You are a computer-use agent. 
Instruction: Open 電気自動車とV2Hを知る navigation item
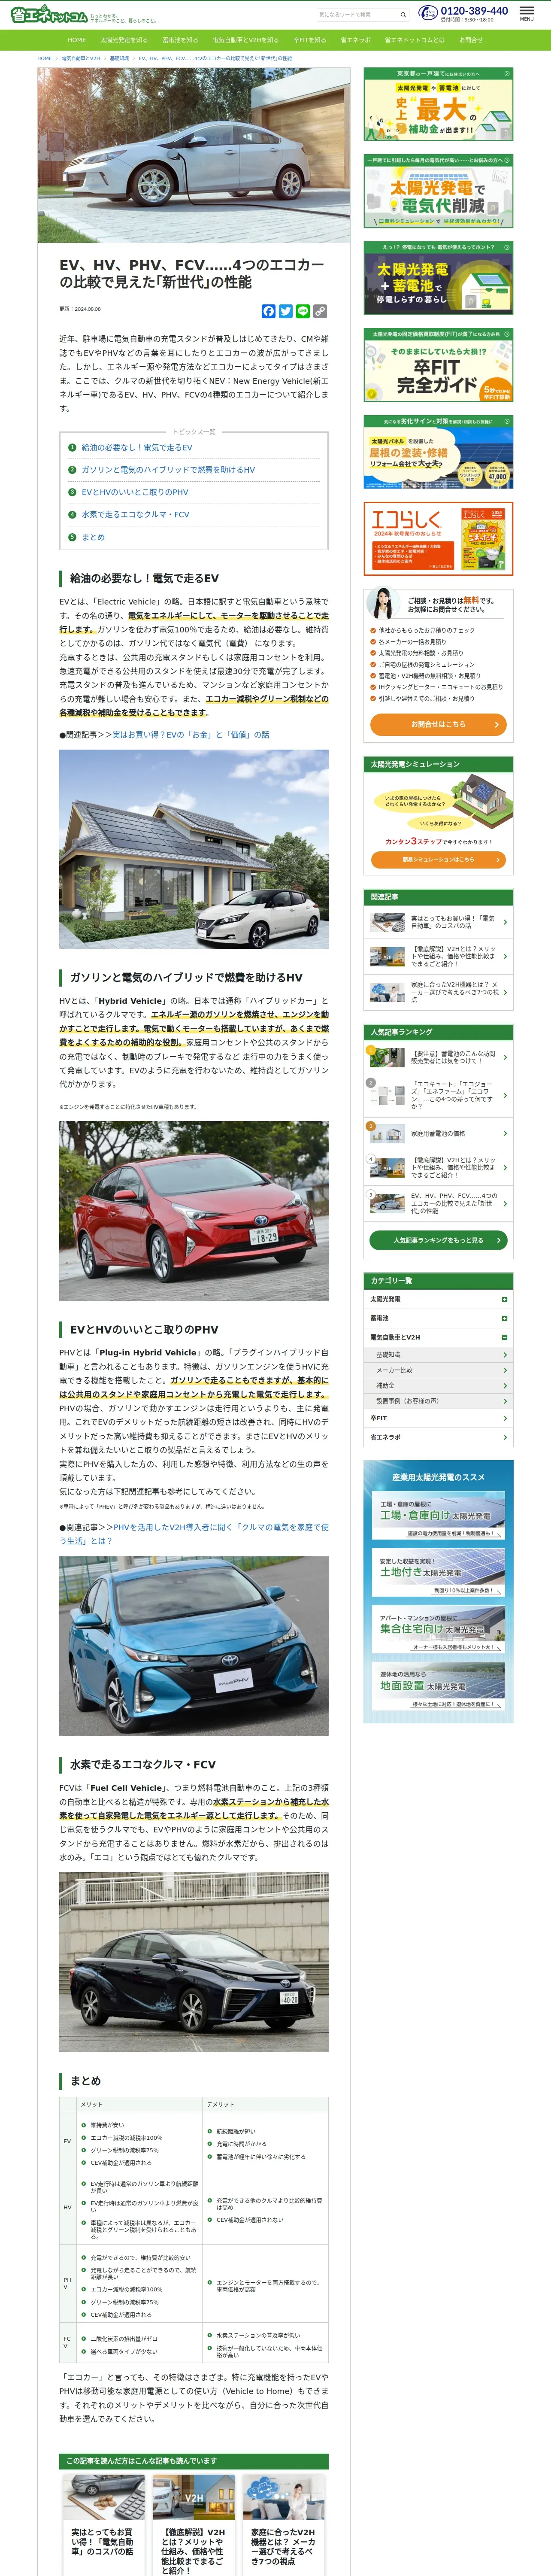[245, 40]
